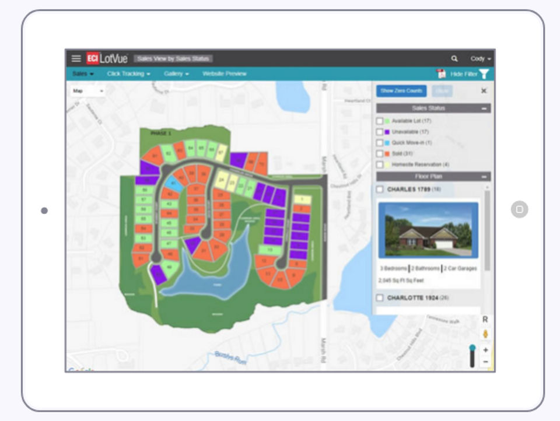This screenshot has width=560, height=421.
Task: Toggle the CHARLES 1789 floor plan checkbox
Action: tap(380, 190)
